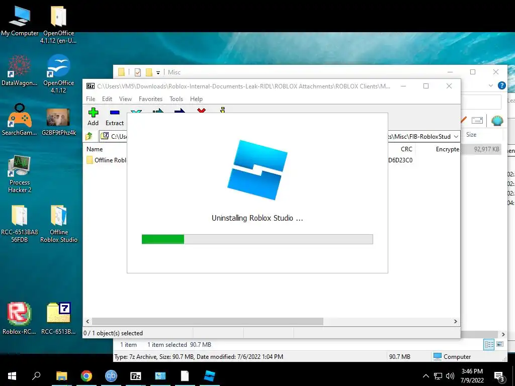Screen dimensions: 515x386
Task: Click the Computer label in Explorer status bar
Action: (457, 357)
